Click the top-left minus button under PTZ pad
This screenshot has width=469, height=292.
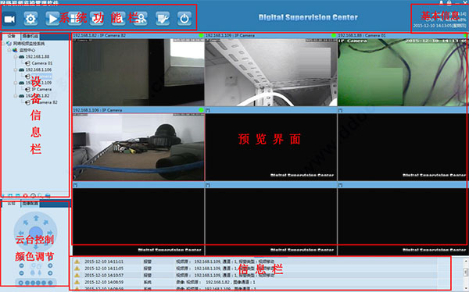click(22, 265)
